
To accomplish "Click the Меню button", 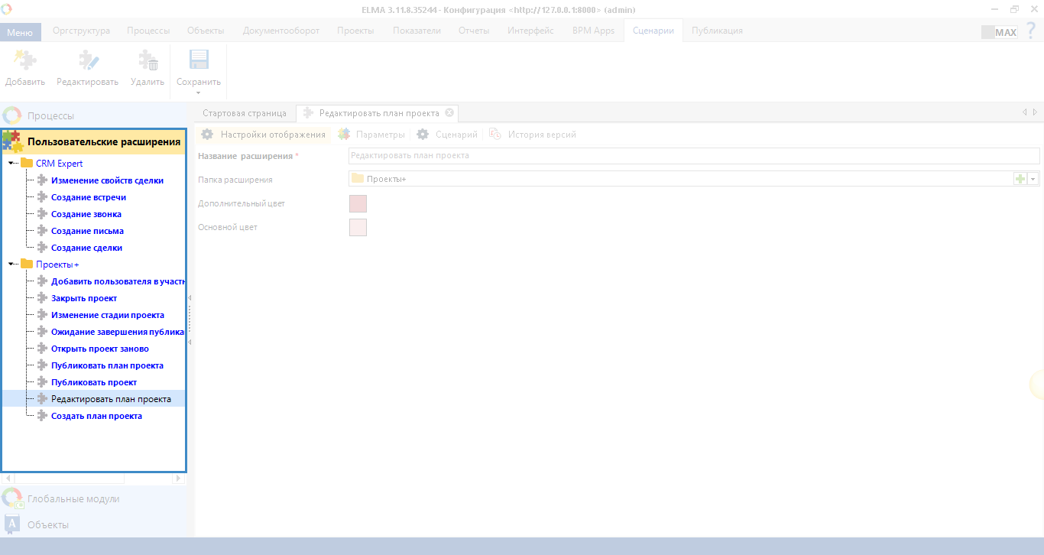I will pos(20,32).
